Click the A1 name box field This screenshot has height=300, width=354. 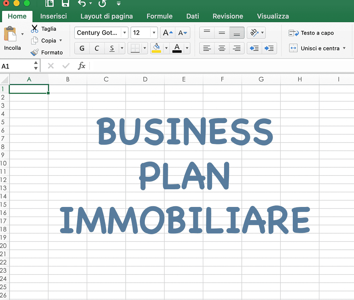(17, 66)
